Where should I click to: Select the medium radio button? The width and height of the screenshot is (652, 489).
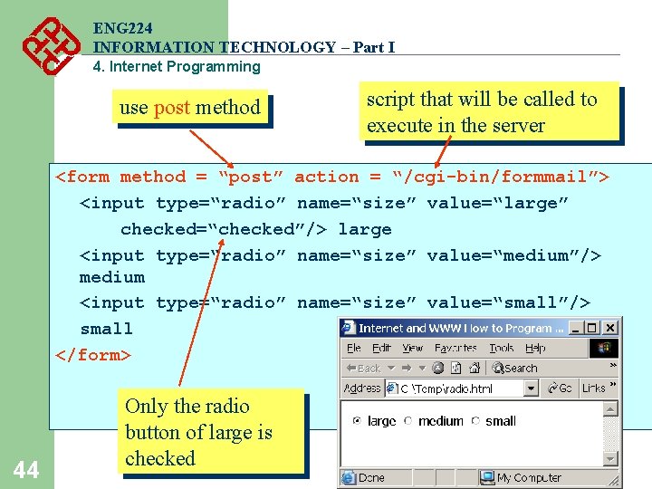(x=407, y=421)
